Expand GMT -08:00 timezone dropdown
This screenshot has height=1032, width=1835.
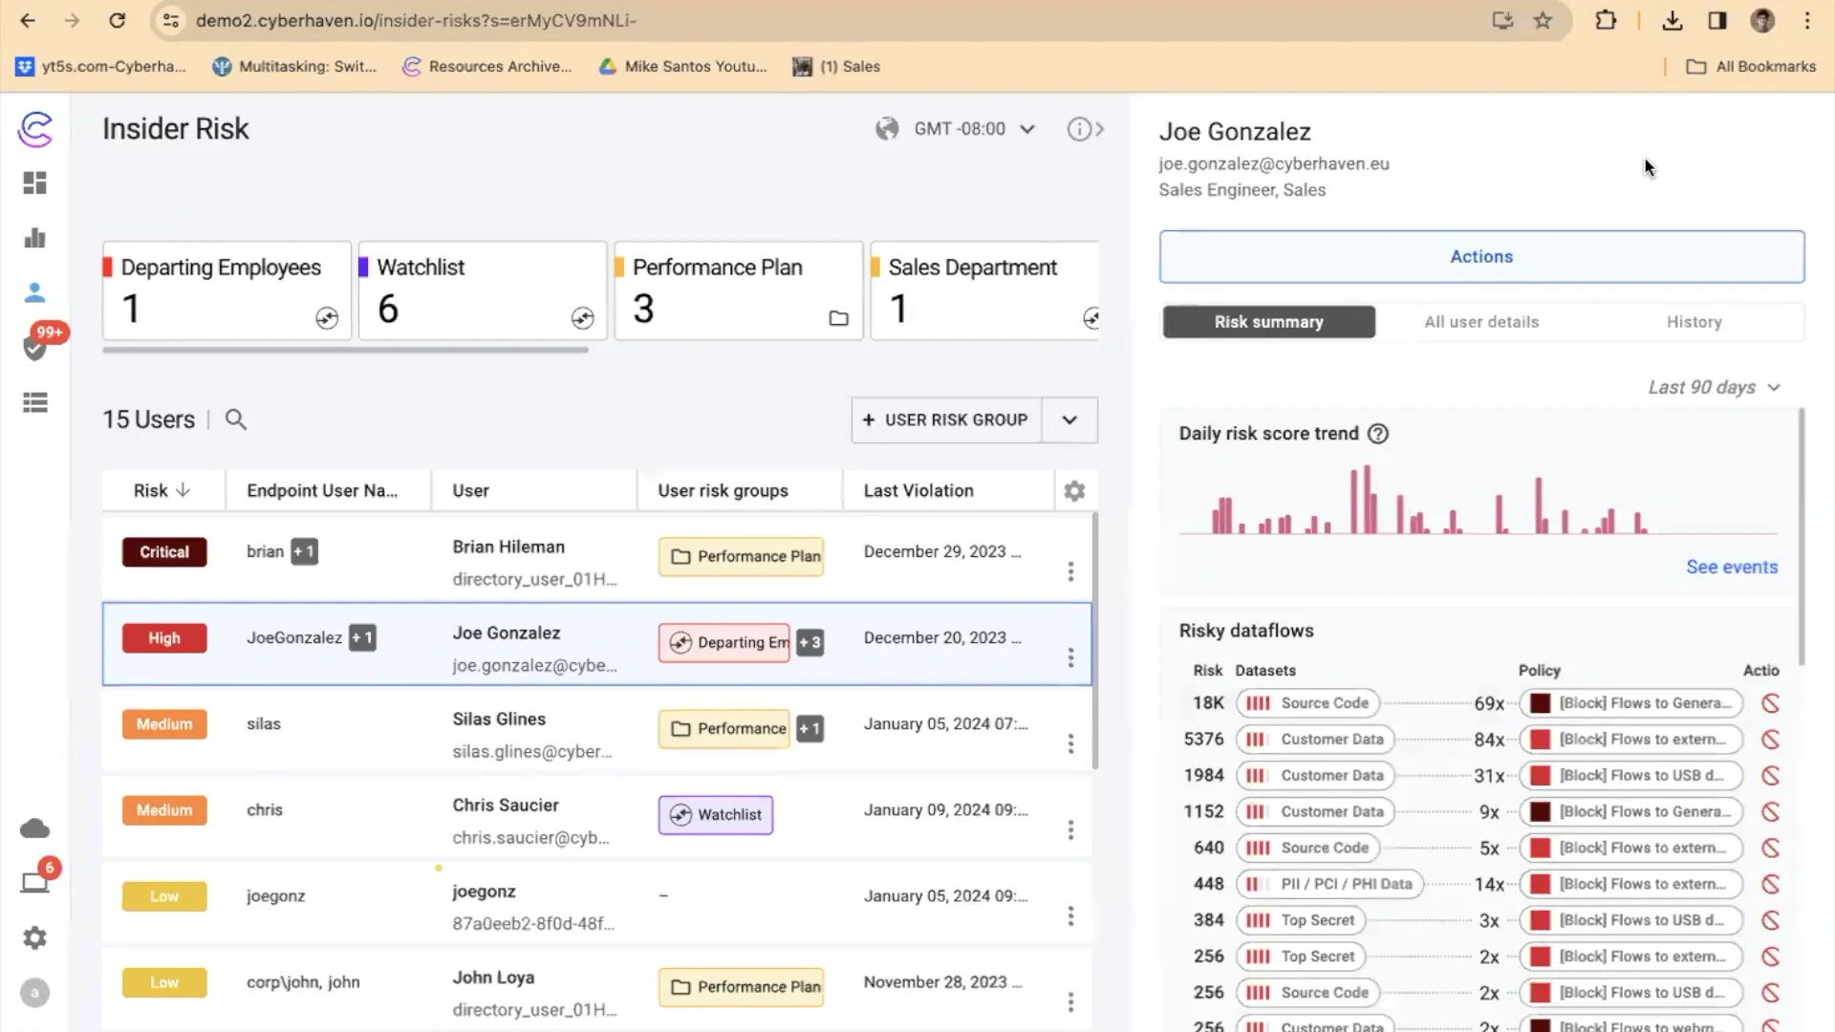(1027, 129)
